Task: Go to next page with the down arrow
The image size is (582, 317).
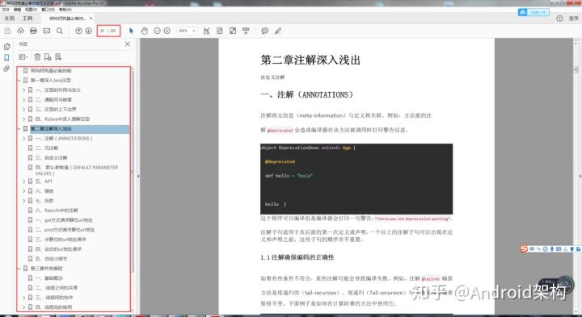Action: (x=88, y=31)
